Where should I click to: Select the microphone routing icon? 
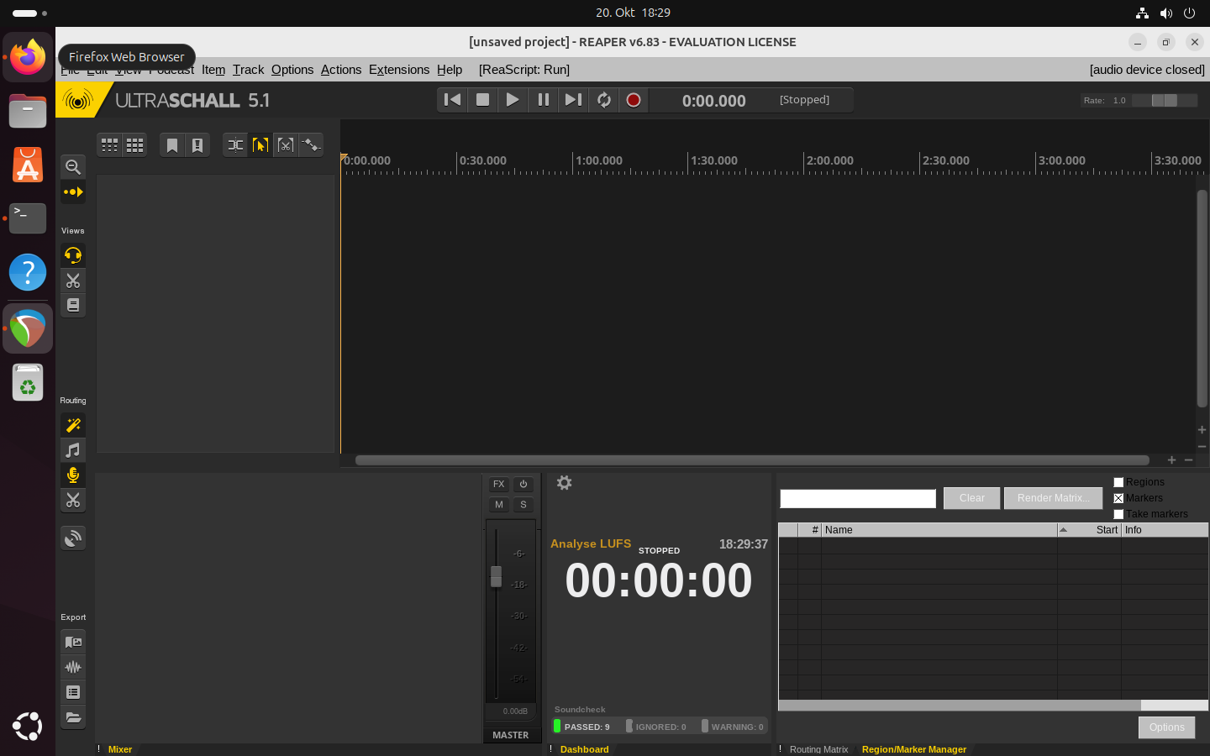click(x=73, y=475)
